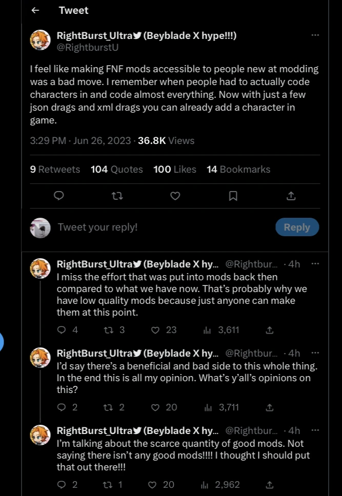Screen dimensions: 342x496
Task: Select the retweet icon under the main tweet
Action: (x=117, y=196)
